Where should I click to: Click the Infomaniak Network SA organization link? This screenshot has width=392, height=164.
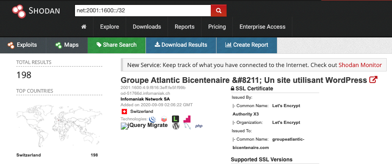click(145, 99)
